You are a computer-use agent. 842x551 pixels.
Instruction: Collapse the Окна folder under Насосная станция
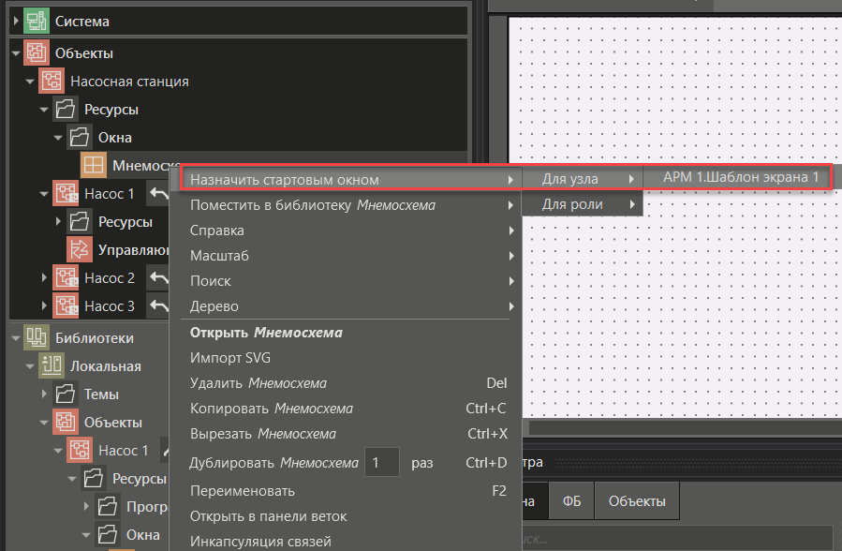[58, 138]
